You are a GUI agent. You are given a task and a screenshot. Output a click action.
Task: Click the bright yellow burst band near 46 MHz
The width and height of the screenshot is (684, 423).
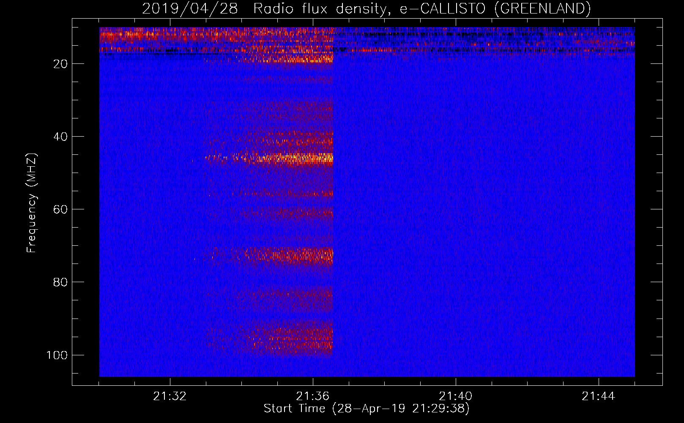coord(270,159)
